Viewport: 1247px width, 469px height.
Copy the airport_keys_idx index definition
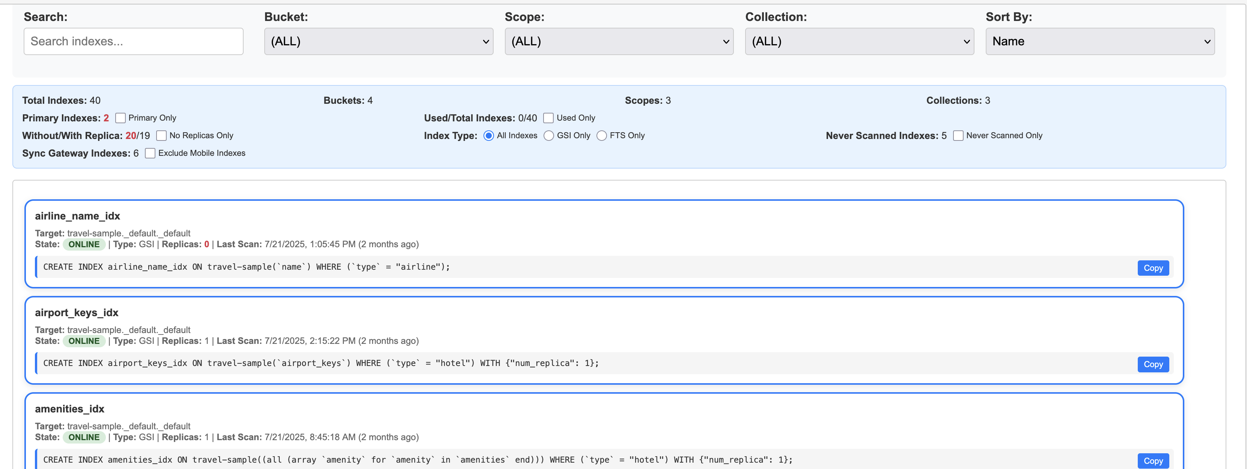click(x=1153, y=364)
